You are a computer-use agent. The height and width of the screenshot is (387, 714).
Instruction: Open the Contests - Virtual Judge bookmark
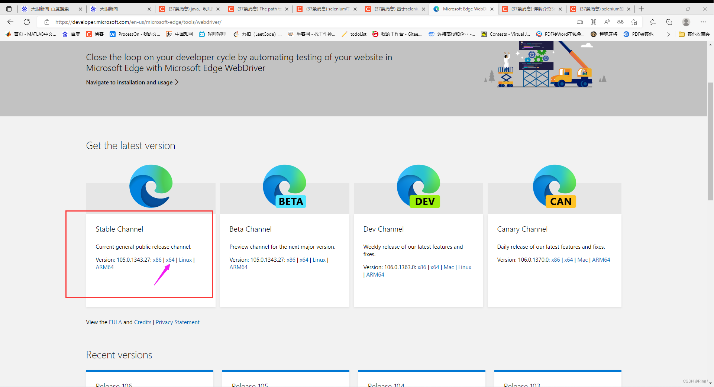coord(505,34)
